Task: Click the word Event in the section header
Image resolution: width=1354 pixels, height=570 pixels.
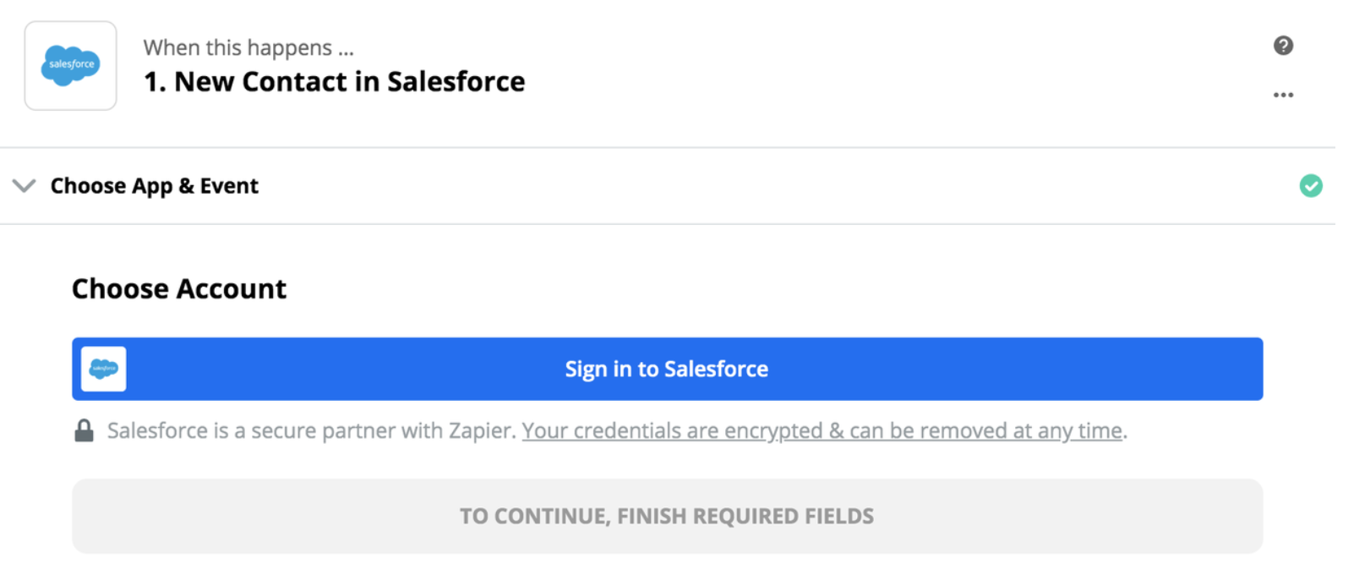Action: click(x=229, y=186)
